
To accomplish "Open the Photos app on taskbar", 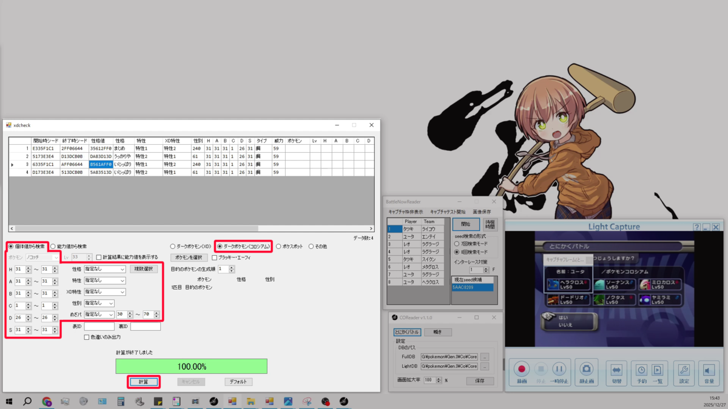I will [x=288, y=401].
